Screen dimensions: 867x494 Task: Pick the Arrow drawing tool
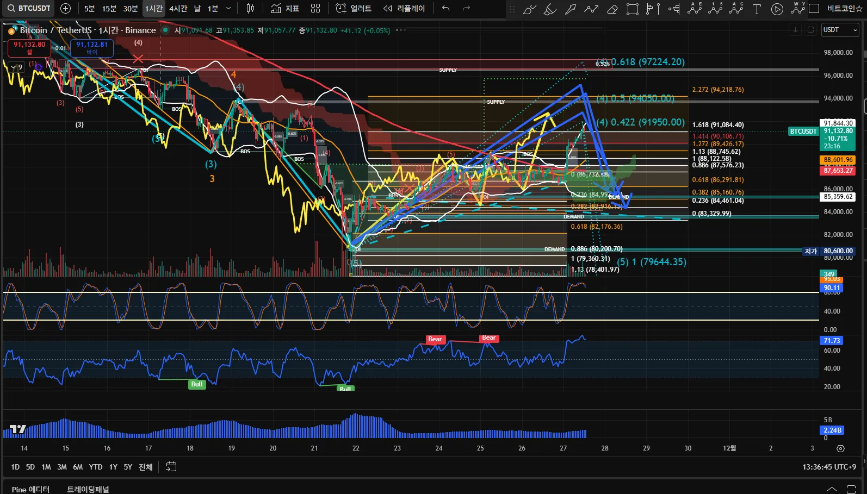571,9
